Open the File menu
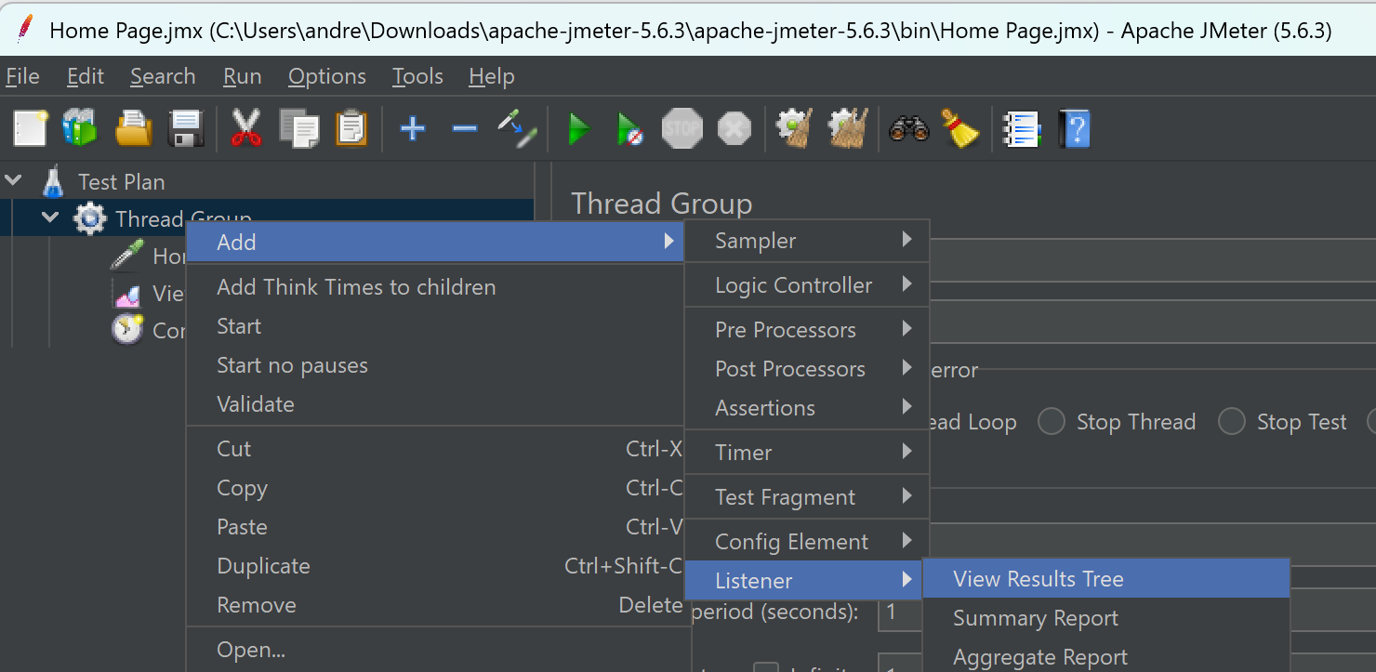Viewport: 1376px width, 672px height. click(22, 76)
